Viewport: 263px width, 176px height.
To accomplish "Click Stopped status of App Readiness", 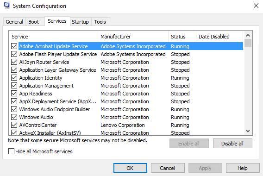I will [x=180, y=94].
